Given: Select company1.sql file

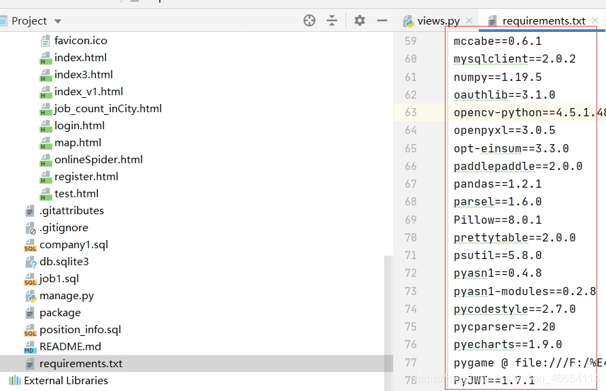Looking at the screenshot, I should 74,245.
